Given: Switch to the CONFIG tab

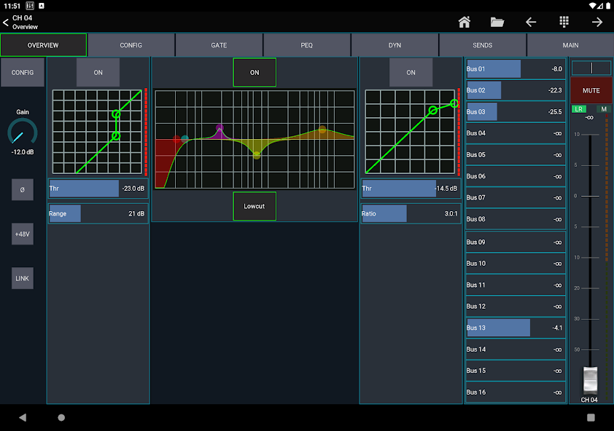Looking at the screenshot, I should click(x=131, y=45).
